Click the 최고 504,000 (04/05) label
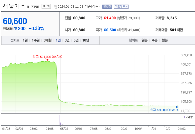 [x=47, y=57]
